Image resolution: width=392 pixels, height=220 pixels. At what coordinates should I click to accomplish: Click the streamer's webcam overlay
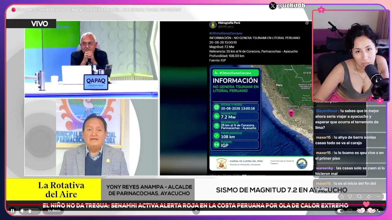click(351, 56)
